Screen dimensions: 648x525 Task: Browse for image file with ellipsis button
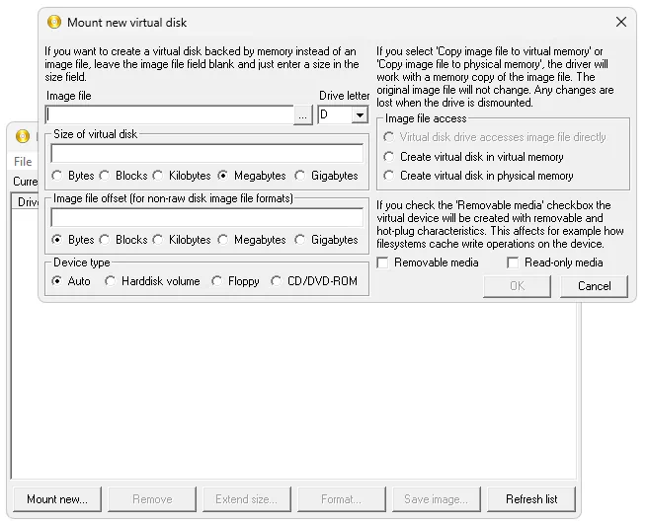[x=303, y=115]
